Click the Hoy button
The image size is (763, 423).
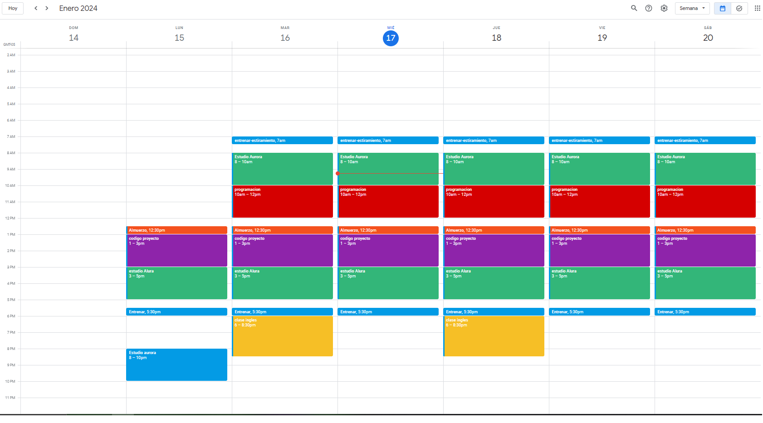point(13,8)
